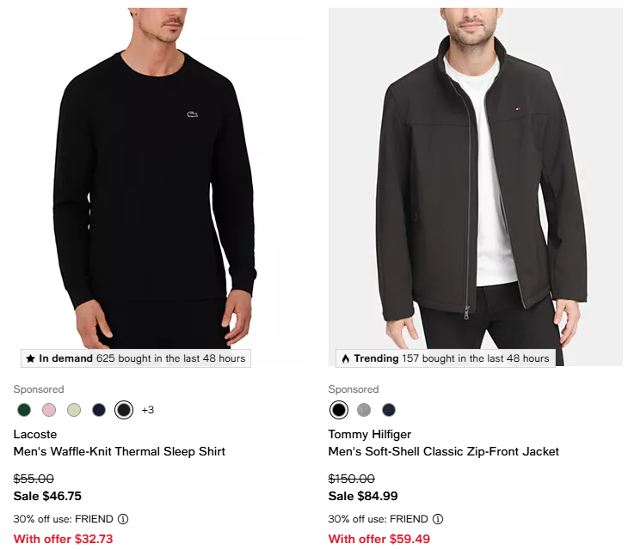This screenshot has height=550, width=628.
Task: Select the black Tommy Hilfiger jacket swatch
Action: click(339, 410)
